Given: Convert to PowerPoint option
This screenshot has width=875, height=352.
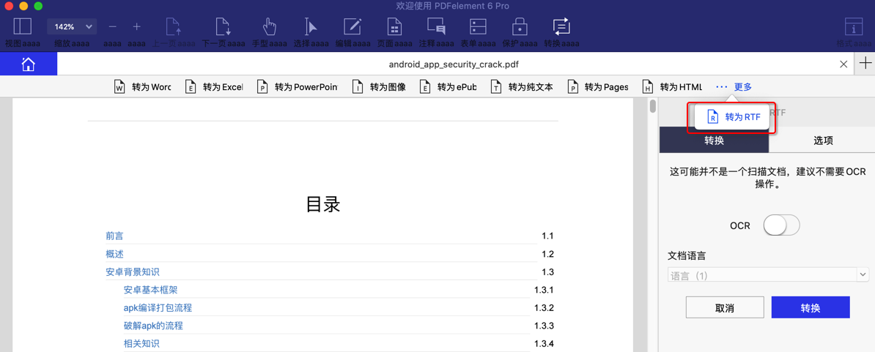Looking at the screenshot, I should 297,87.
